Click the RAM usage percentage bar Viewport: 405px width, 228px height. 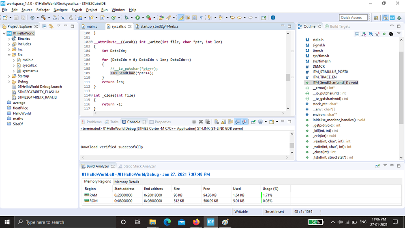pos(275,195)
